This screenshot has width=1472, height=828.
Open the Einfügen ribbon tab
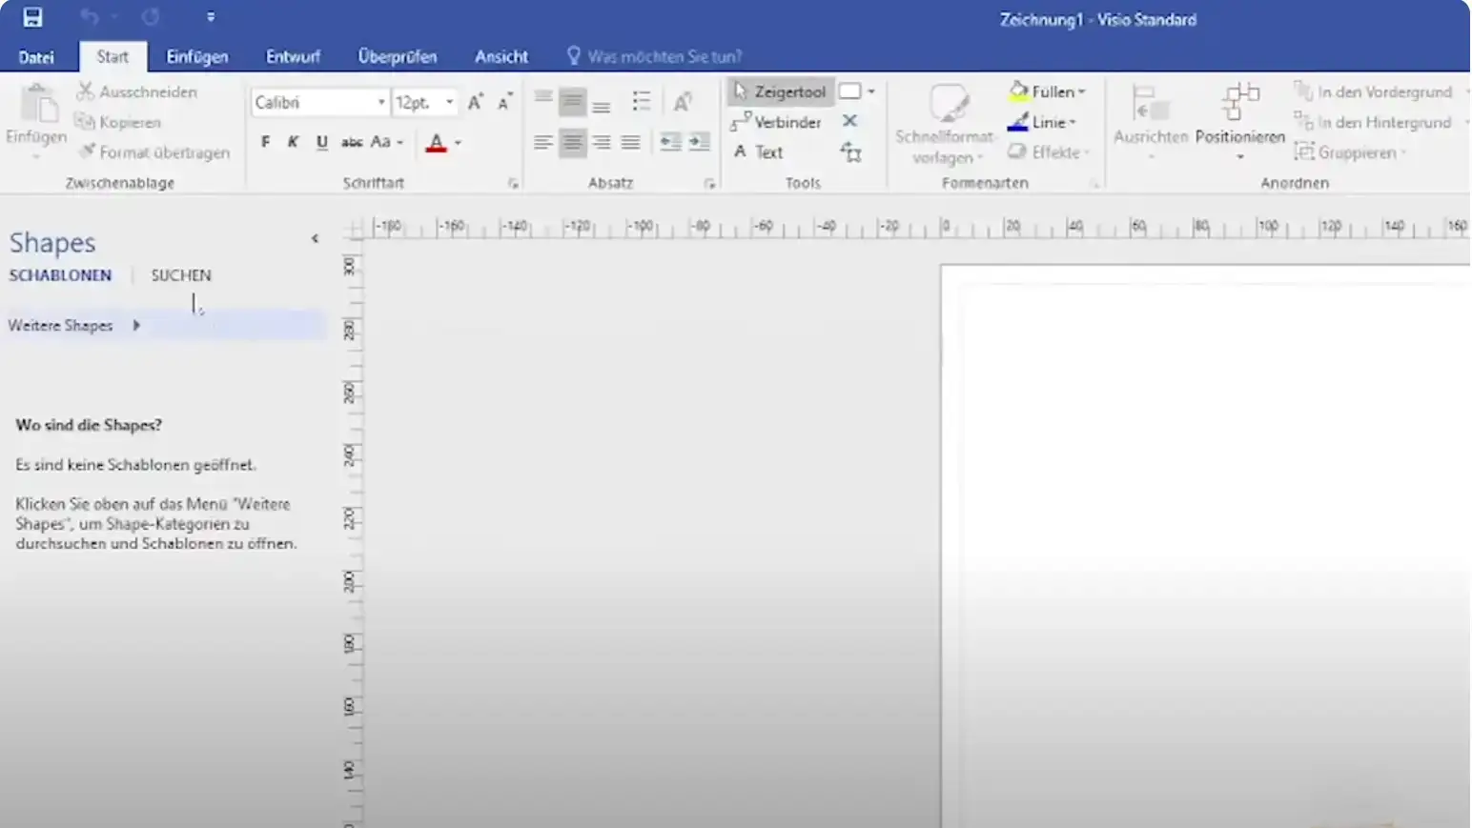click(x=196, y=56)
